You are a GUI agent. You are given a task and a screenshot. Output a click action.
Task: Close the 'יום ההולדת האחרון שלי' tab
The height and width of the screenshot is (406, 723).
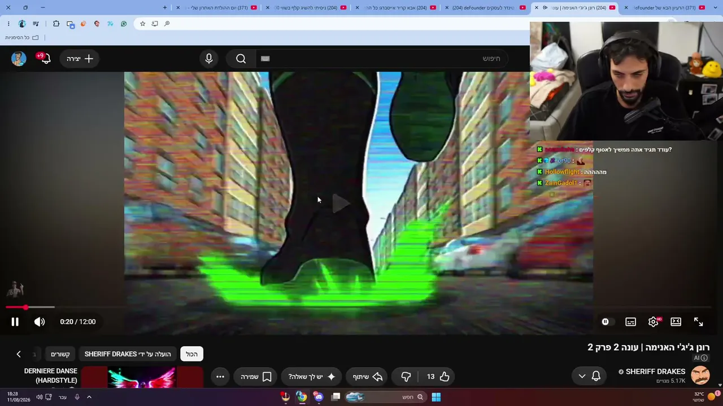[178, 7]
